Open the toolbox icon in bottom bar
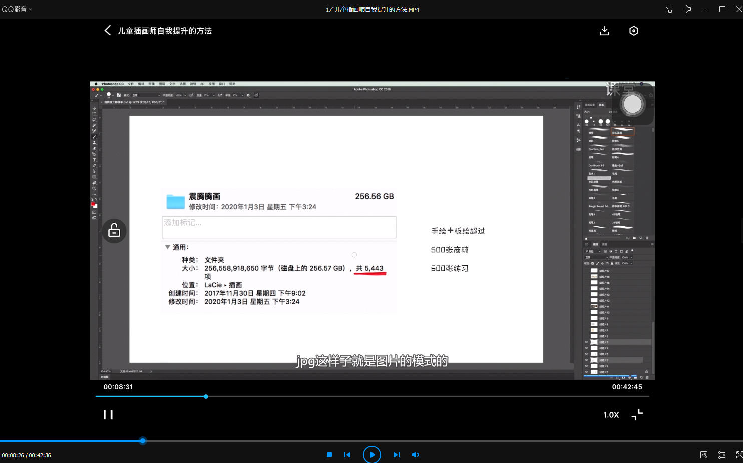Viewport: 743px width, 463px height. click(704, 455)
